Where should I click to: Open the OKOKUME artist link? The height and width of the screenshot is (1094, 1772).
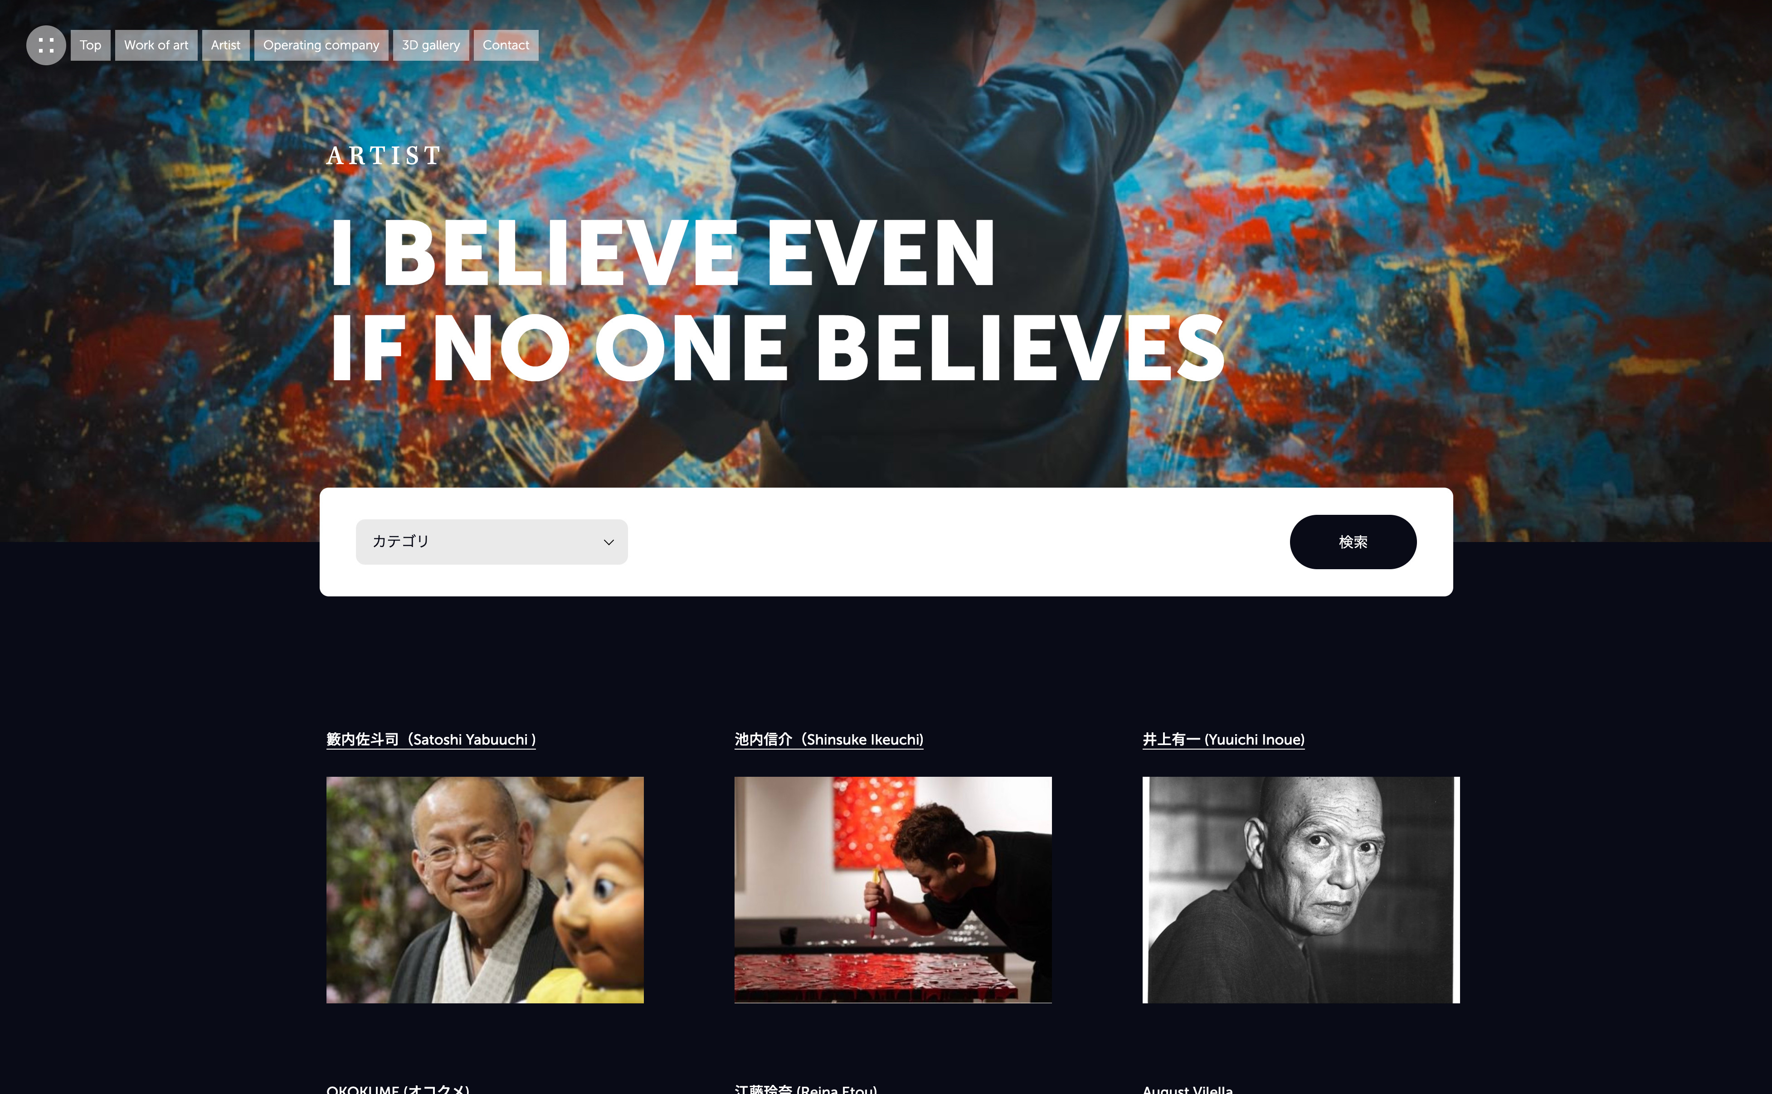398,1088
